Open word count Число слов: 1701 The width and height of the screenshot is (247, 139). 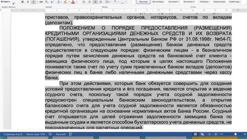pyautogui.click(x=36, y=134)
